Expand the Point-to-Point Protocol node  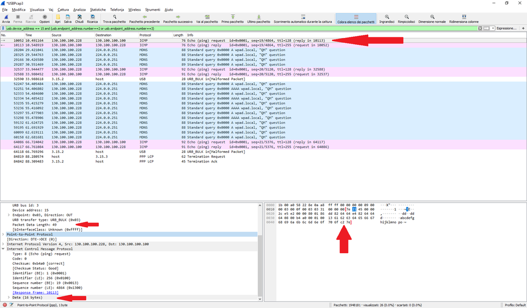(3, 235)
